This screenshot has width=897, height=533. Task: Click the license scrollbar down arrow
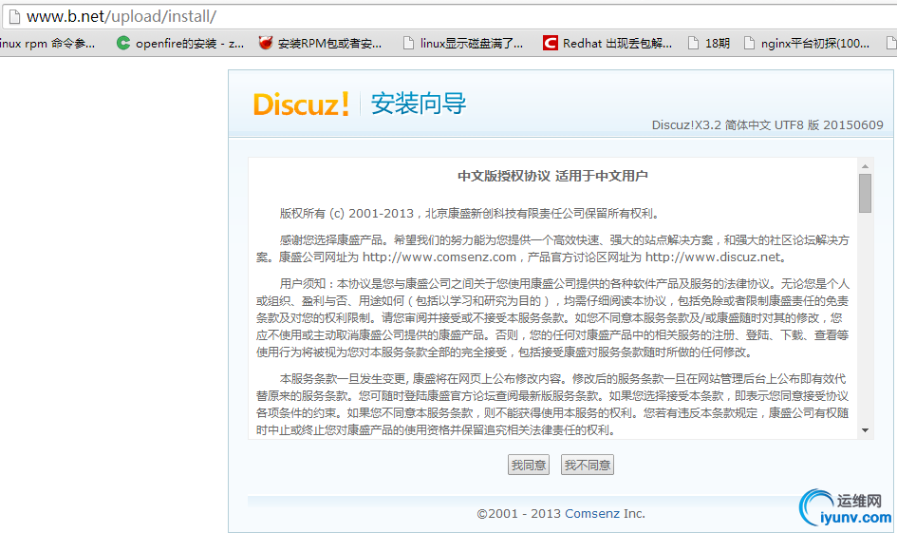(x=865, y=430)
